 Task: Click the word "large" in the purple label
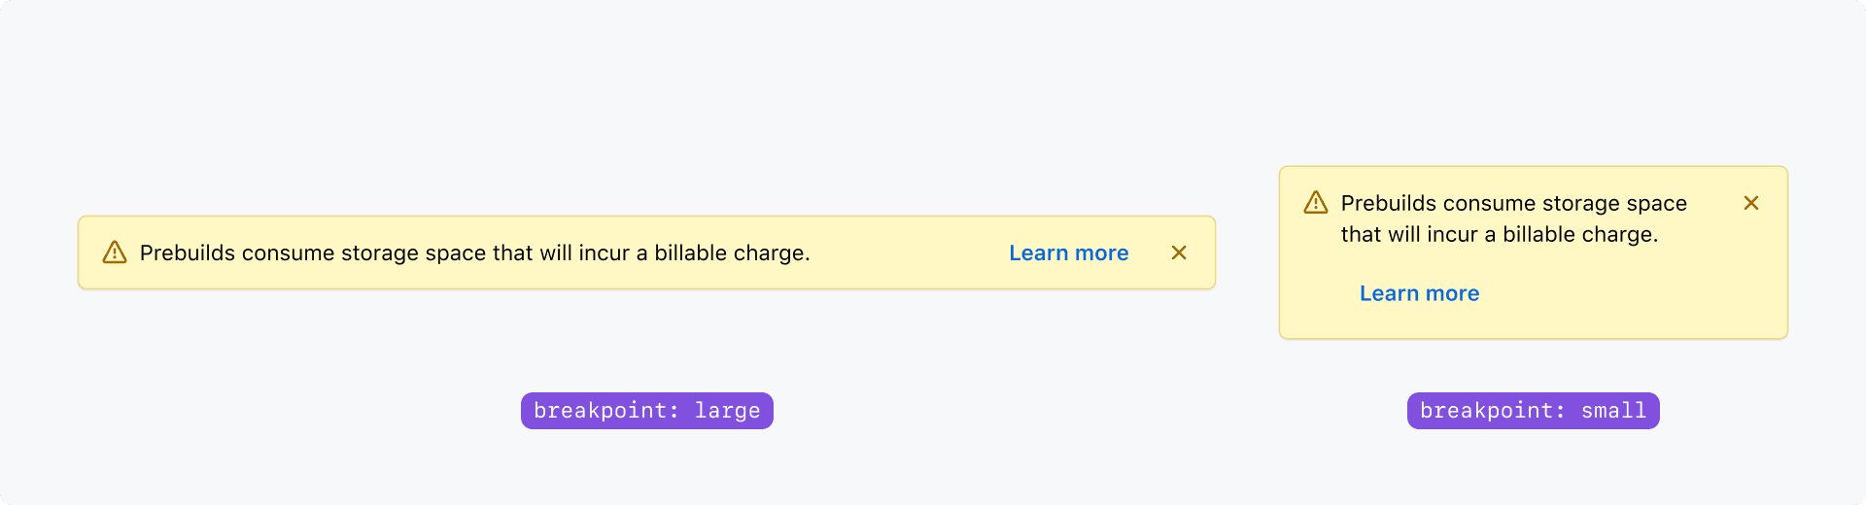(x=727, y=411)
